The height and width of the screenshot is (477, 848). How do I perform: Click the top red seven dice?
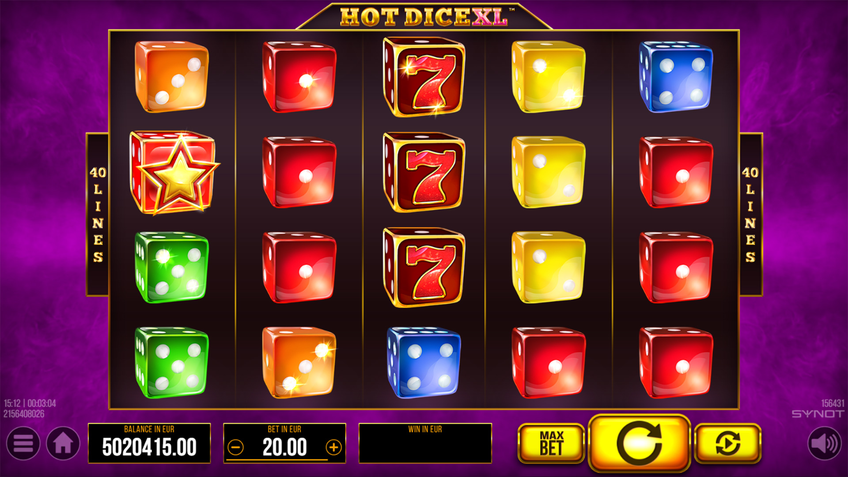(424, 76)
